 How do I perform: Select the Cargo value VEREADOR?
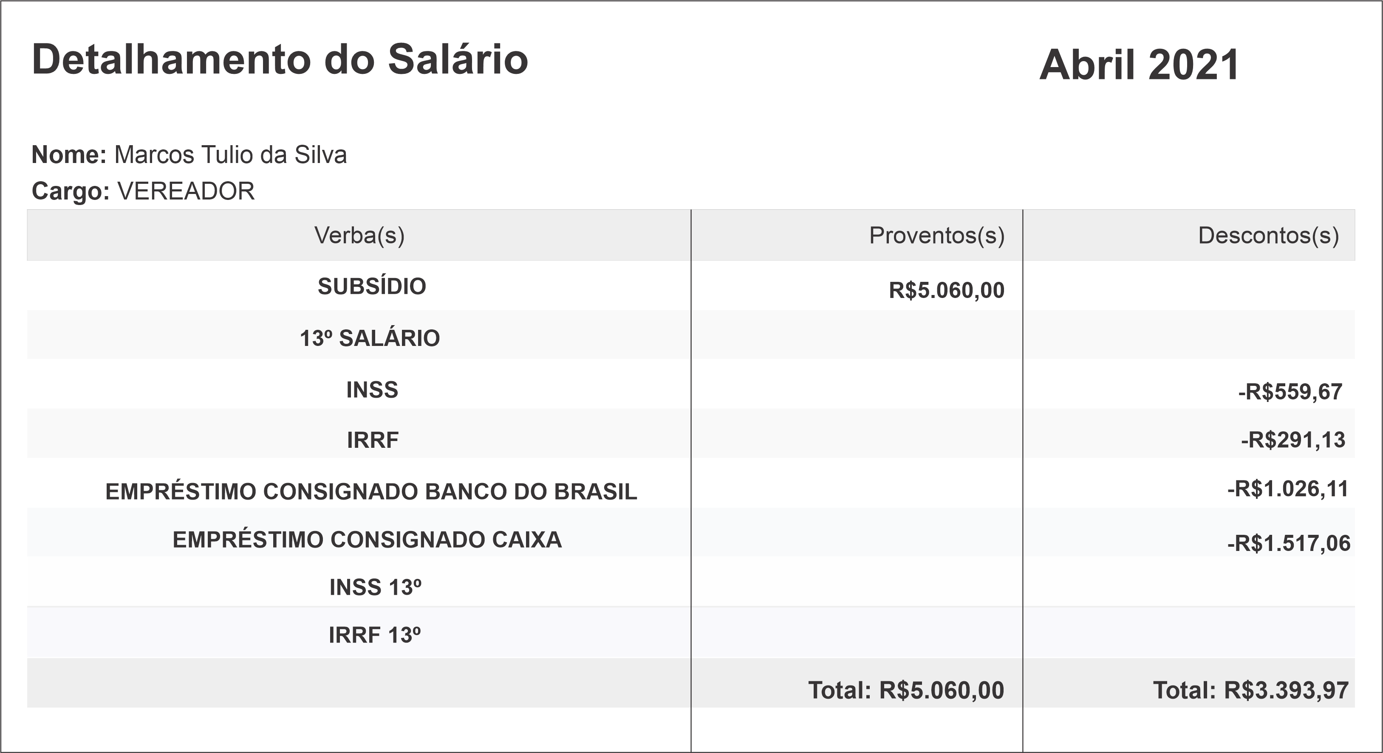186,191
